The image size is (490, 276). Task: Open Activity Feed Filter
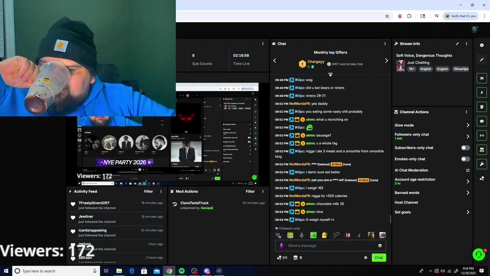(x=148, y=191)
